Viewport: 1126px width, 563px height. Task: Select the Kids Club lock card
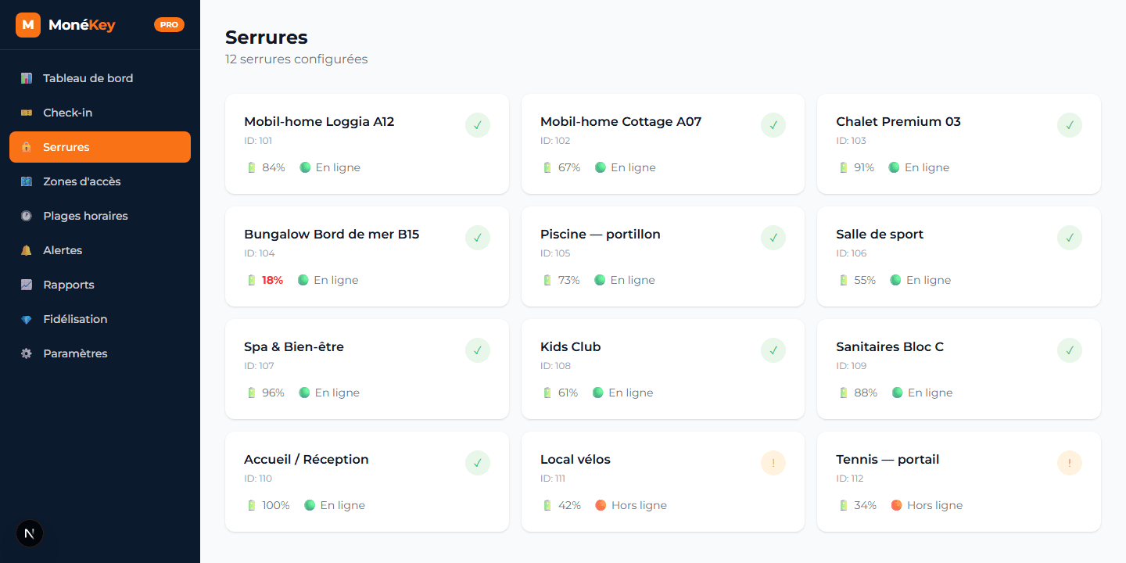[662, 369]
